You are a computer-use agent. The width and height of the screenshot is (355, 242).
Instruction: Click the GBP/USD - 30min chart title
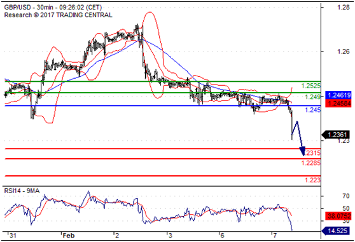[x=53, y=8]
